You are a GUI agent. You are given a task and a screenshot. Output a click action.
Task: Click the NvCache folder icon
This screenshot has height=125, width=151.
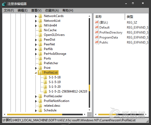40,30
